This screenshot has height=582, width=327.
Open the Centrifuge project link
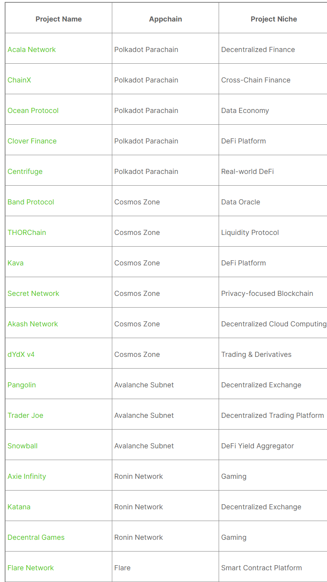pyautogui.click(x=25, y=172)
